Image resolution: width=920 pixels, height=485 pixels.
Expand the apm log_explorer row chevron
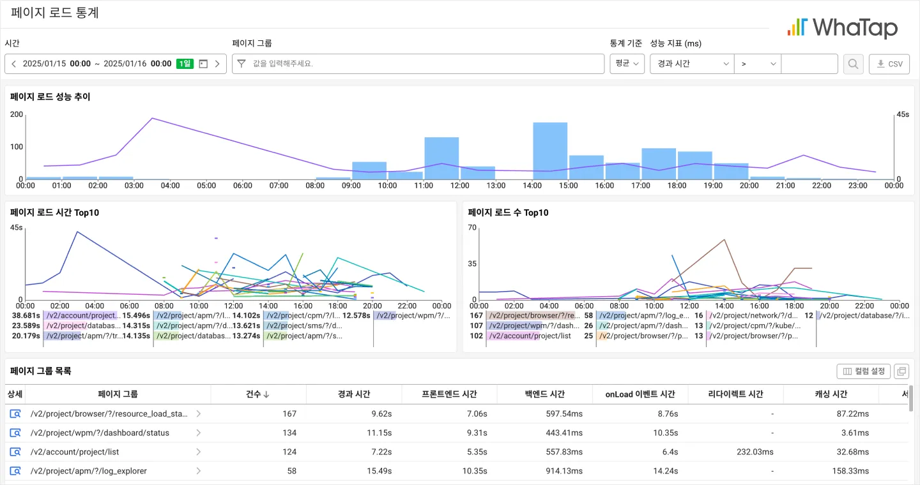[199, 471]
